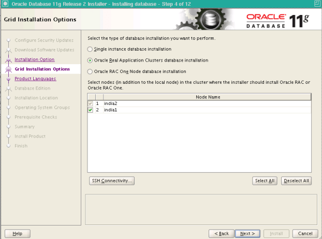This screenshot has width=322, height=239.
Task: Click the Configure Security Updates step label
Action: click(x=44, y=40)
